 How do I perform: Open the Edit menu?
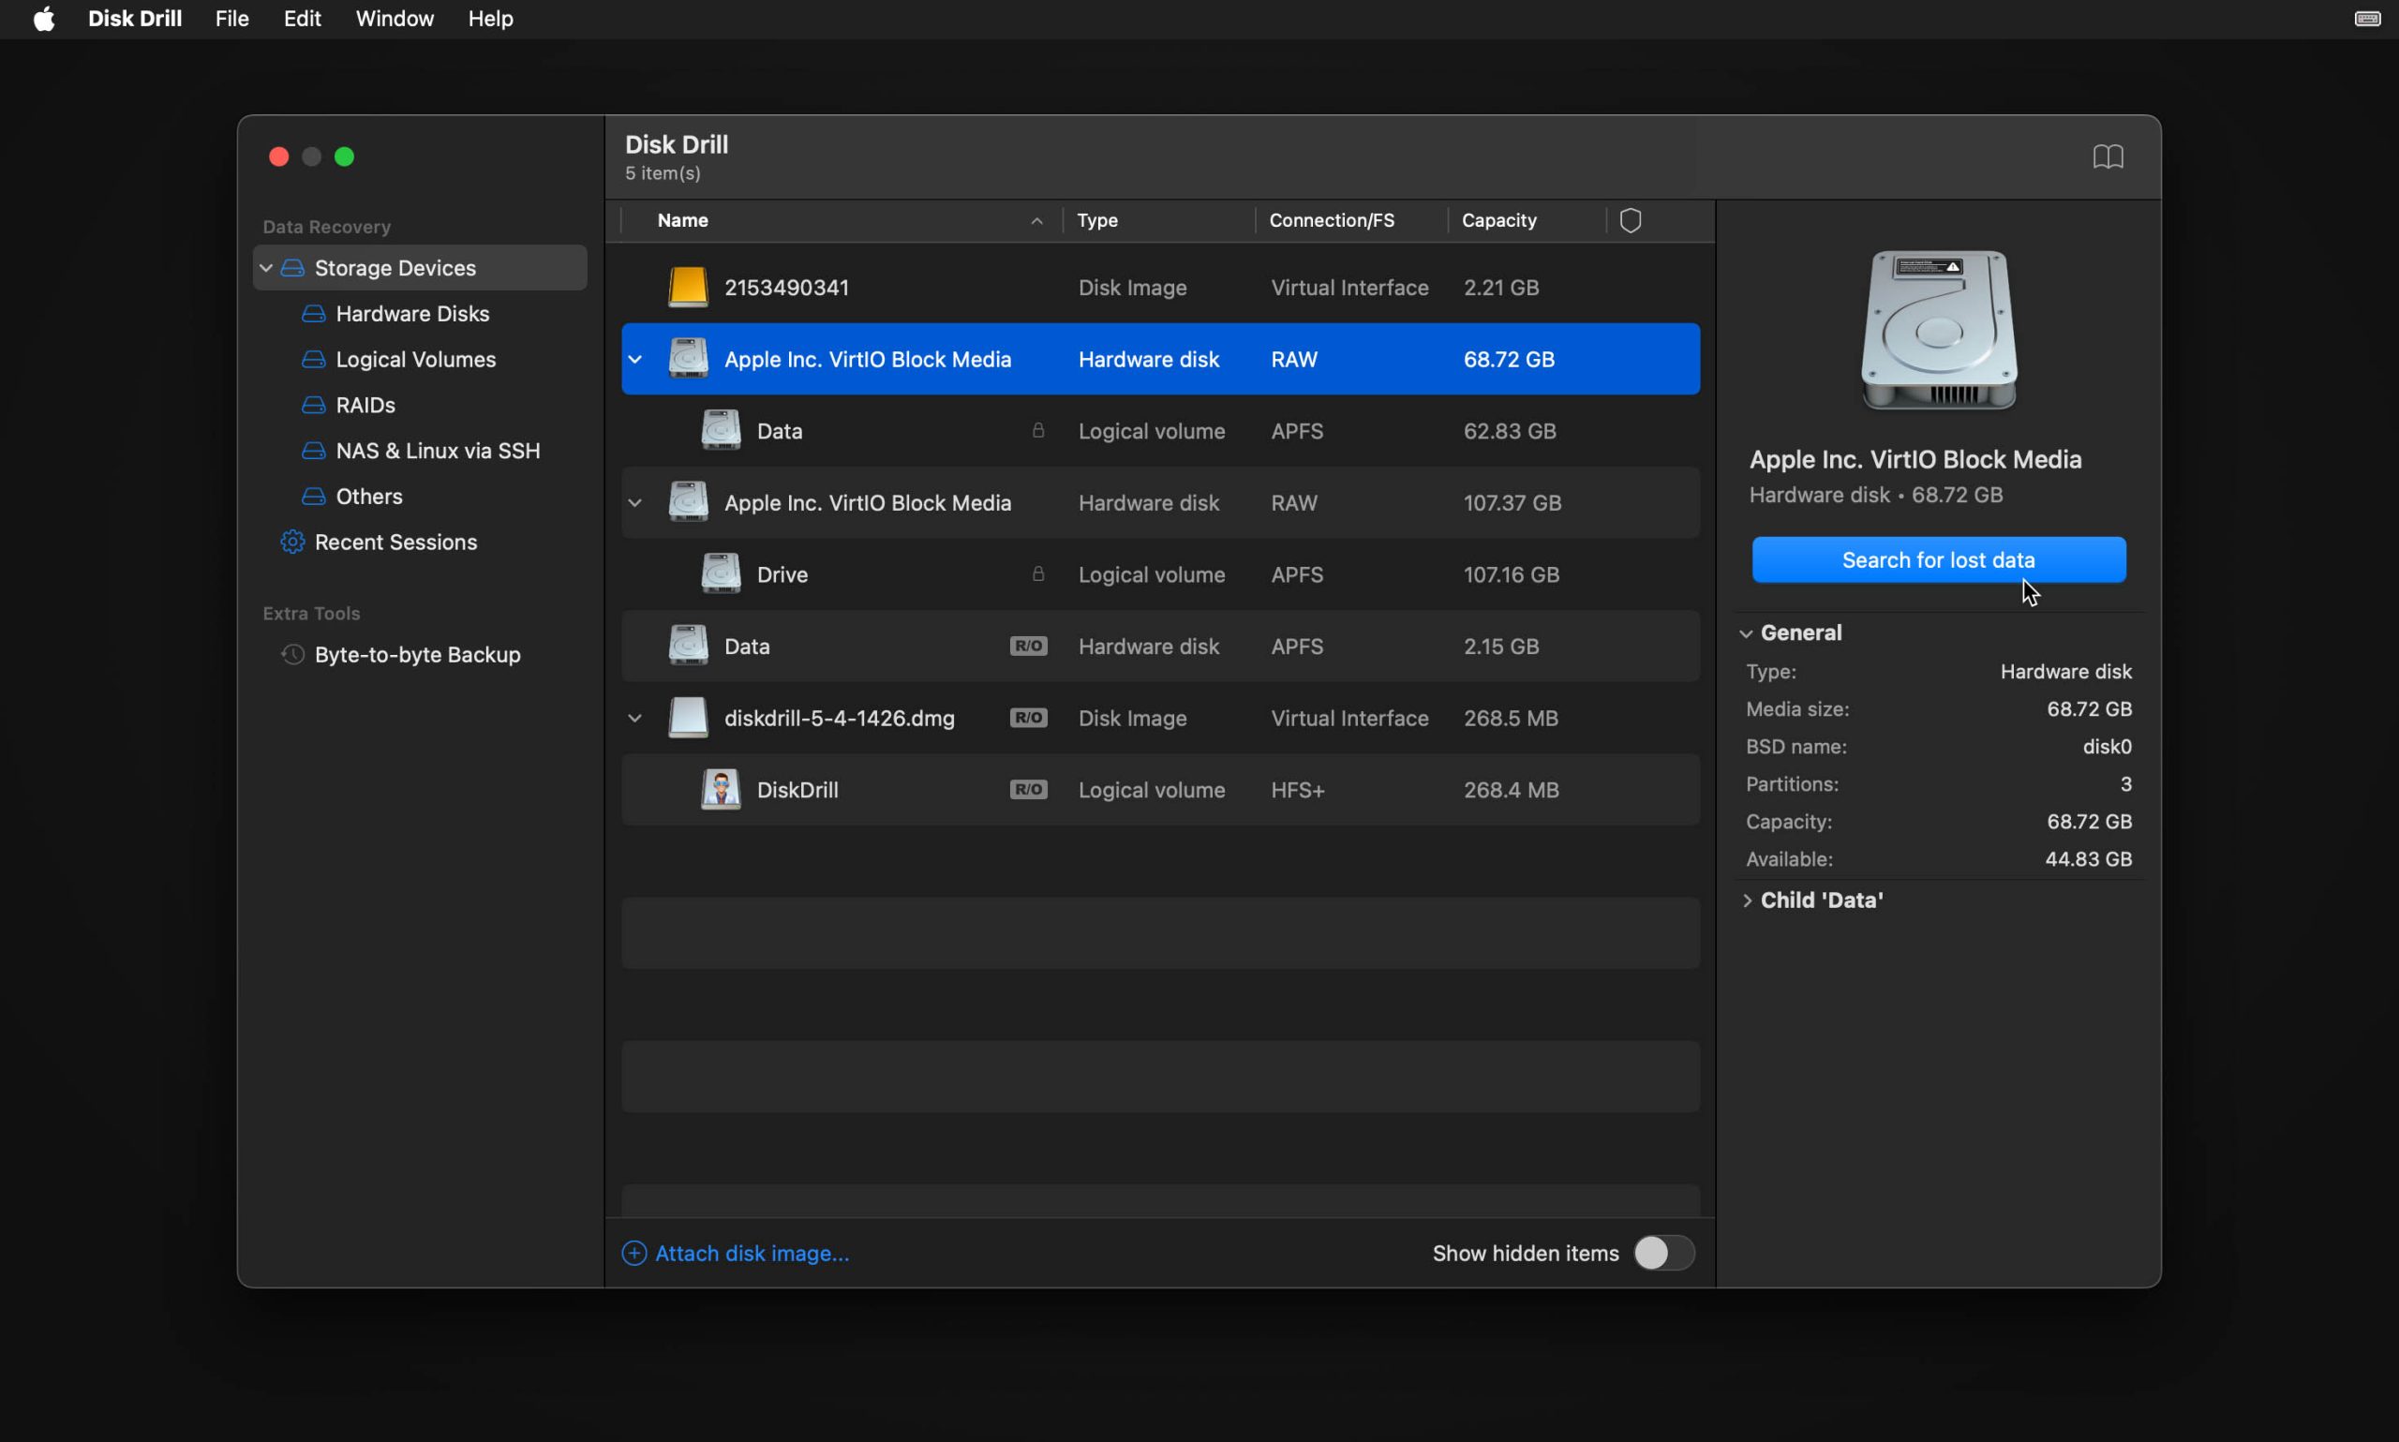(302, 19)
